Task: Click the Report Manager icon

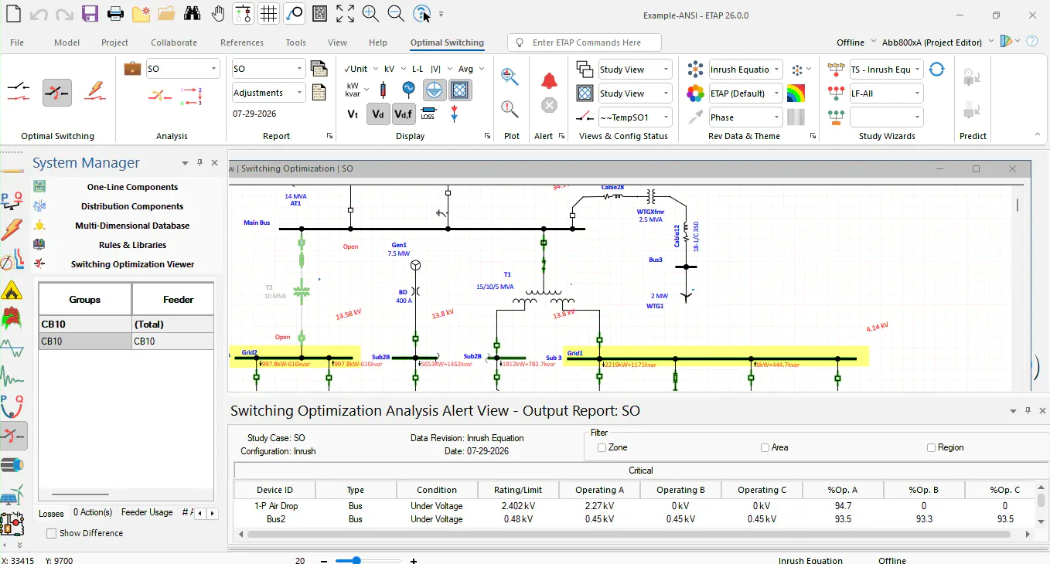Action: pyautogui.click(x=319, y=69)
